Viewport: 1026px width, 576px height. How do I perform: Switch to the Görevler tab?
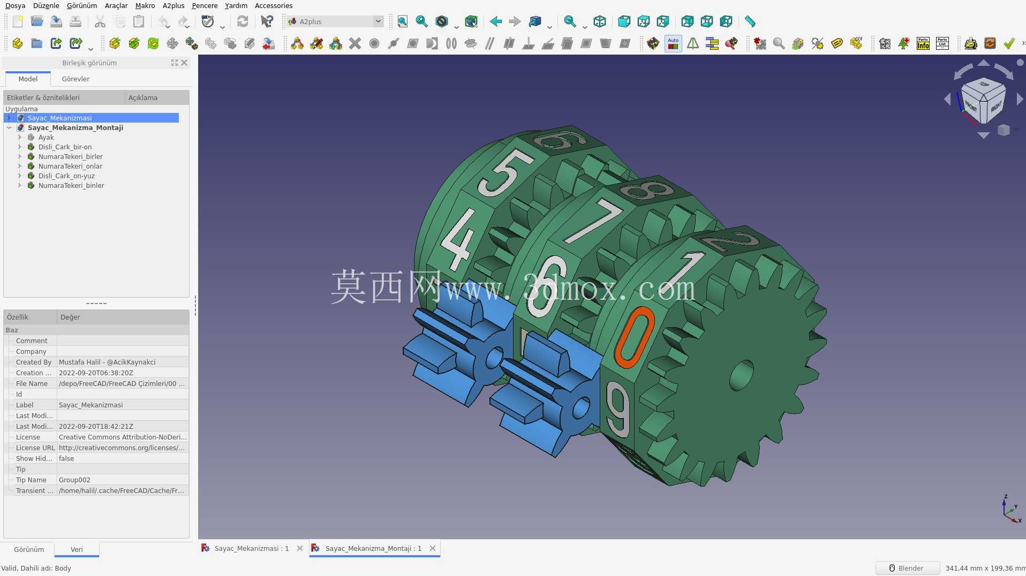coord(76,79)
